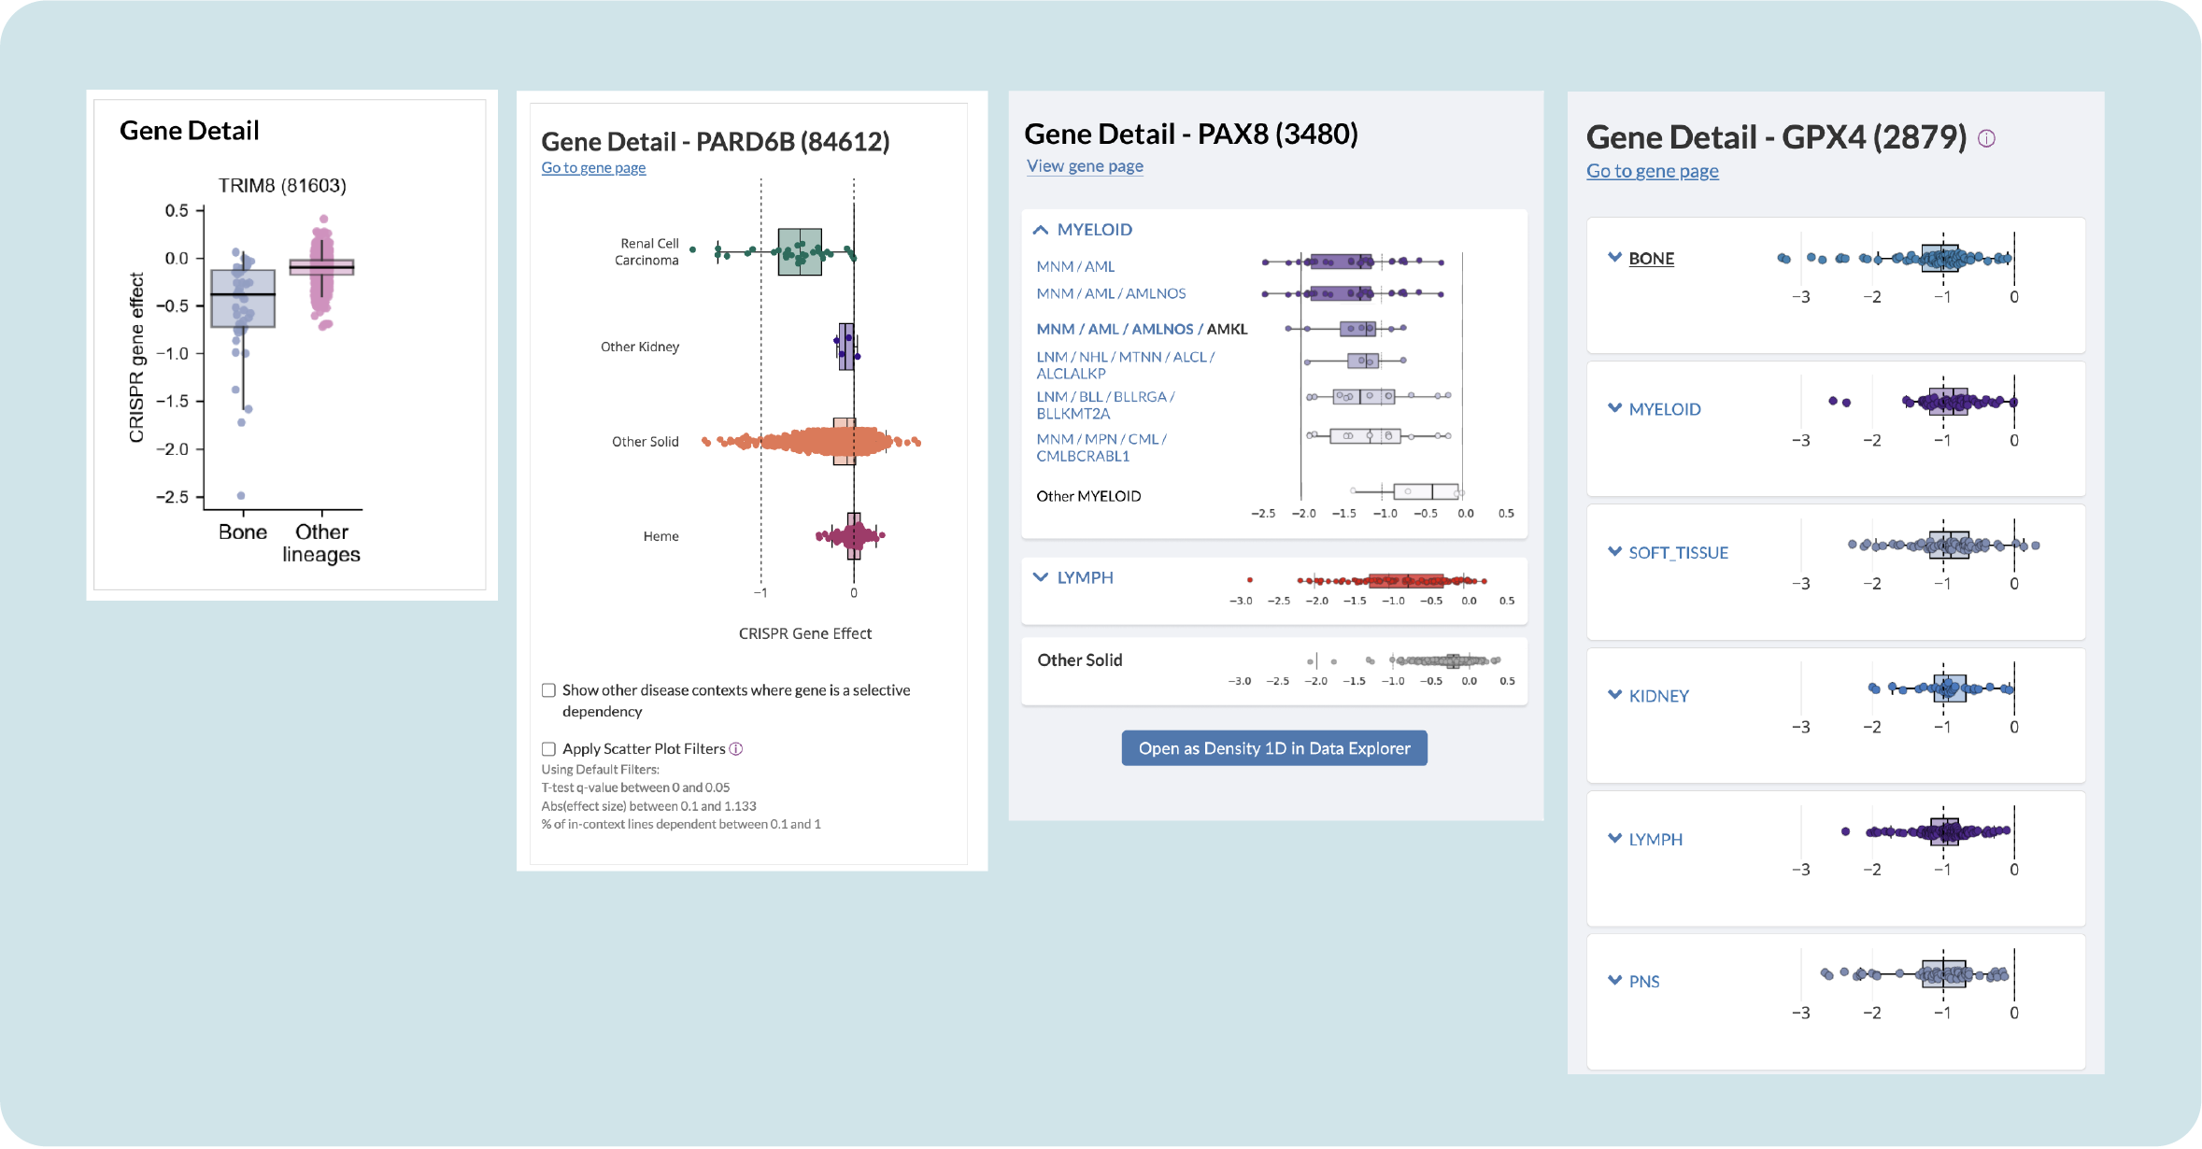Click the Bone box in TRIM8 plot
The width and height of the screenshot is (2202, 1149).
pyautogui.click(x=243, y=299)
